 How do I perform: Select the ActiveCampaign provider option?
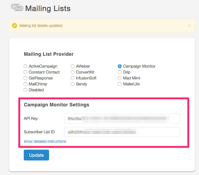coord(25,66)
